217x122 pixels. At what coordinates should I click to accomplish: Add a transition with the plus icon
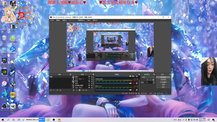click(147, 80)
